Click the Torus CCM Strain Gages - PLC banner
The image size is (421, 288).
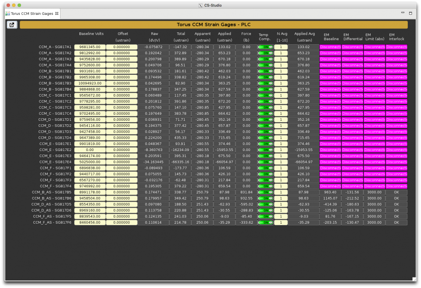click(x=214, y=25)
